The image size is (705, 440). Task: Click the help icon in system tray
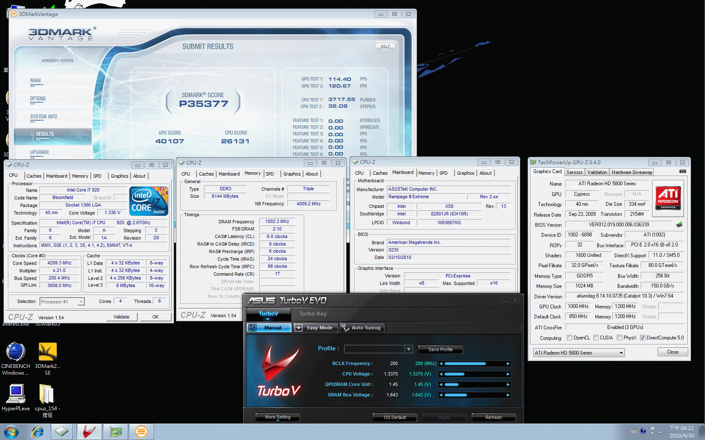[643, 431]
